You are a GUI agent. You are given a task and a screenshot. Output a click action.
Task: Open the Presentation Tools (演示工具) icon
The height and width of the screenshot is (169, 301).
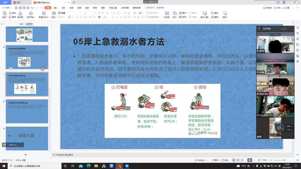click(x=205, y=13)
